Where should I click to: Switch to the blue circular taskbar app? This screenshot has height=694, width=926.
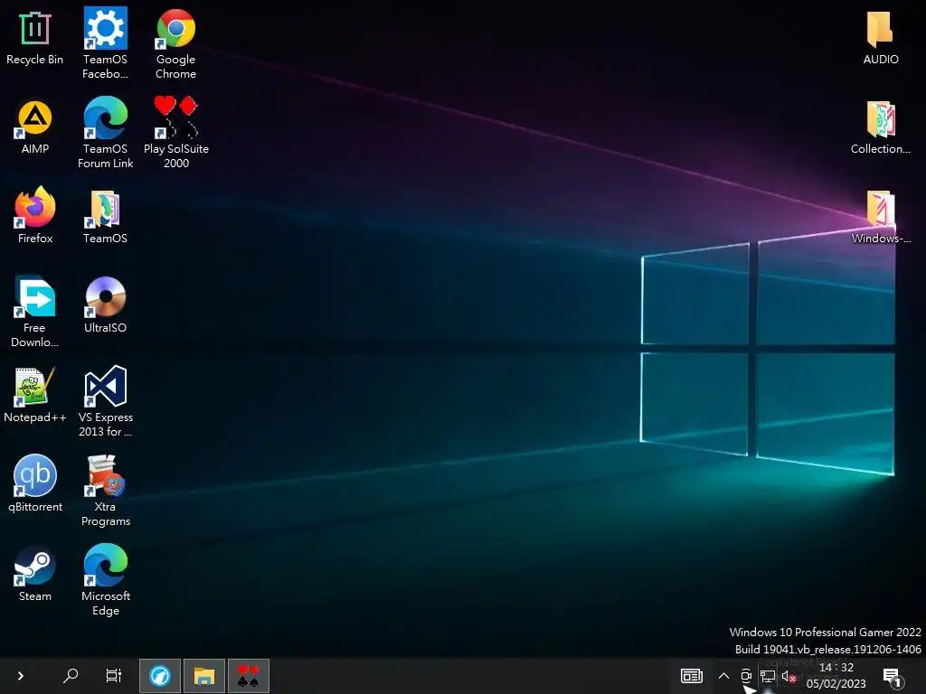click(x=159, y=676)
